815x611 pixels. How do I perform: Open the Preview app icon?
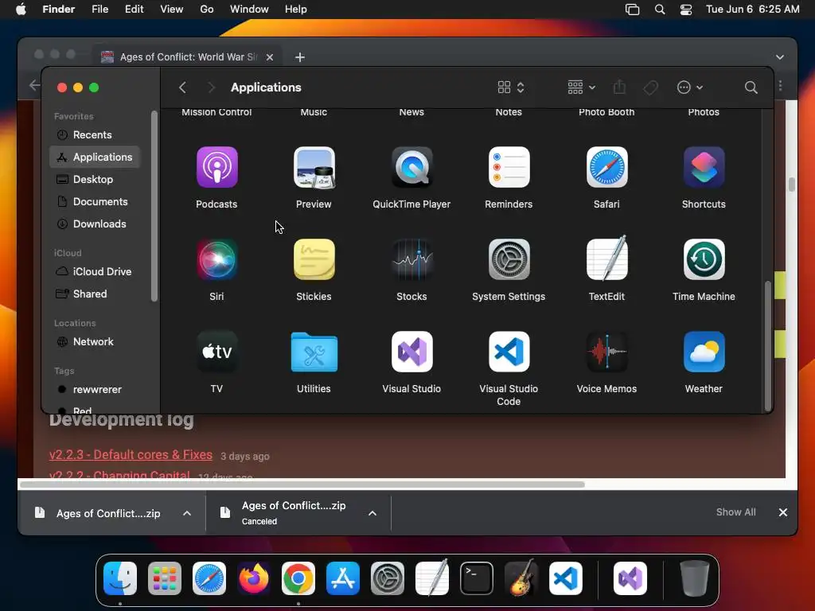click(x=314, y=167)
